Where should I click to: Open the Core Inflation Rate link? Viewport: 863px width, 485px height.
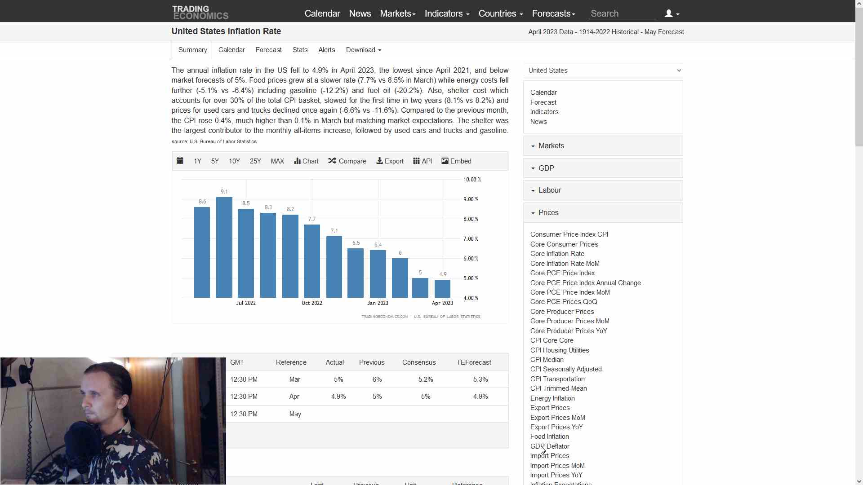tap(557, 254)
